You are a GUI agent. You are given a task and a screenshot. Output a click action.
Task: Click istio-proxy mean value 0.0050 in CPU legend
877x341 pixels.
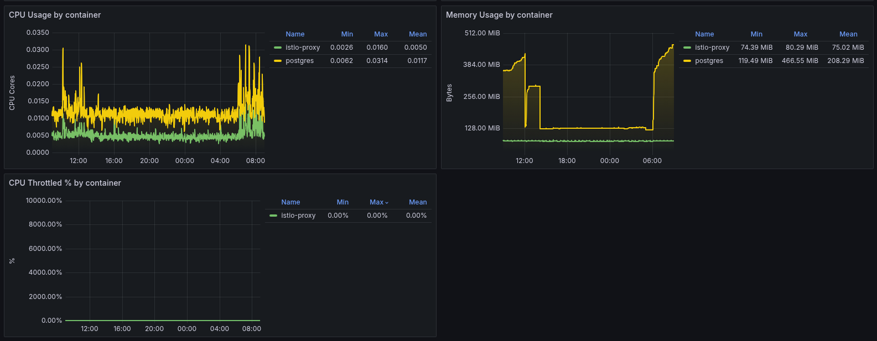tap(416, 48)
